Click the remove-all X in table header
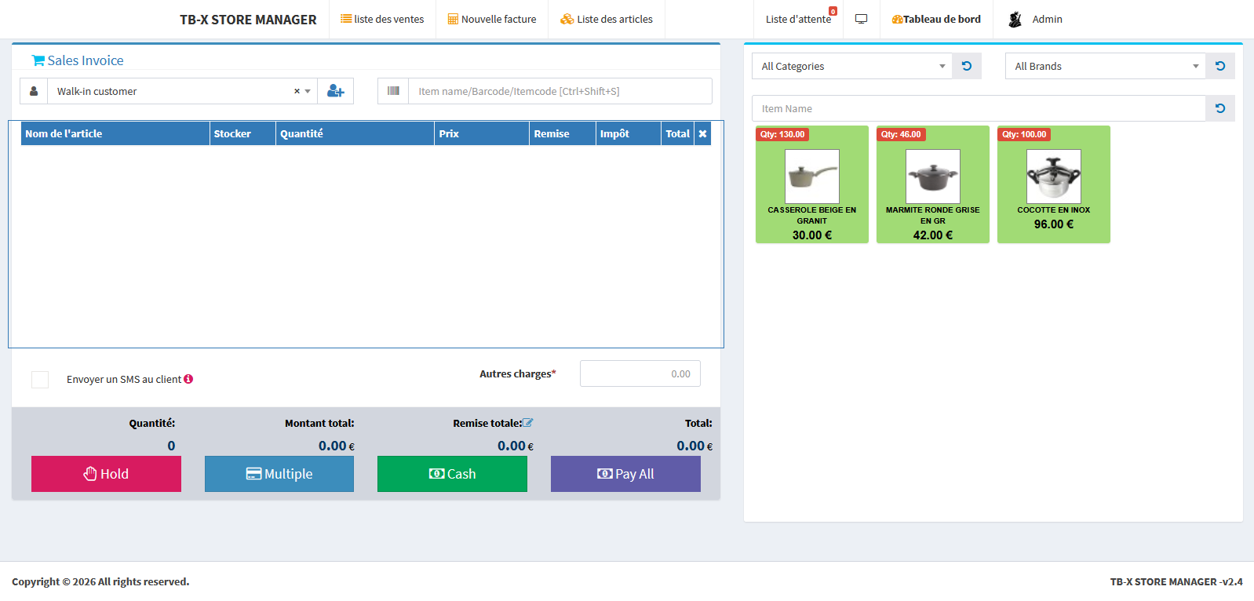The width and height of the screenshot is (1254, 601). [x=702, y=133]
